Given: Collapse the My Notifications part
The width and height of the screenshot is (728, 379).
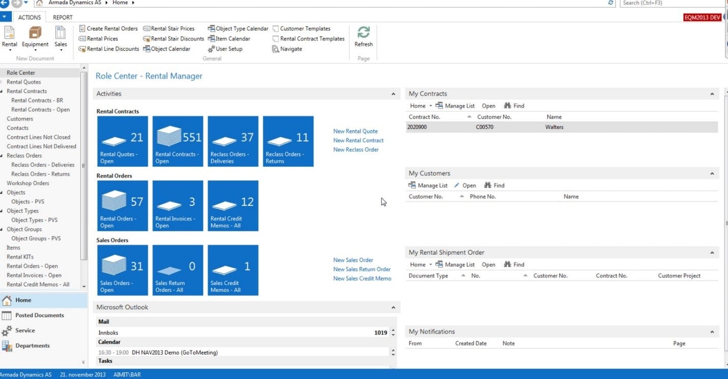Looking at the screenshot, I should tap(712, 332).
